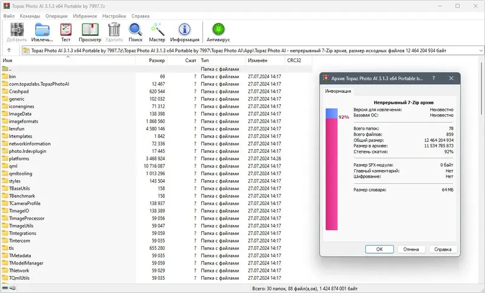Select the TModelManager folder name
This screenshot has width=485, height=293.
pyautogui.click(x=26, y=263)
